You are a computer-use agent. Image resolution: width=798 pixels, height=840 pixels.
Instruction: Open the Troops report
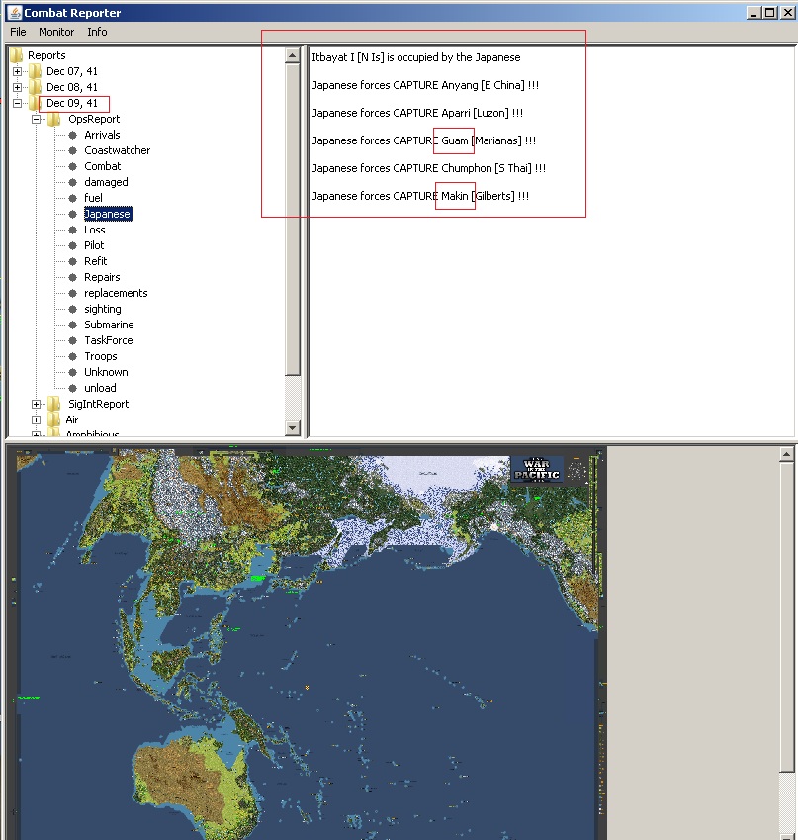pyautogui.click(x=100, y=356)
